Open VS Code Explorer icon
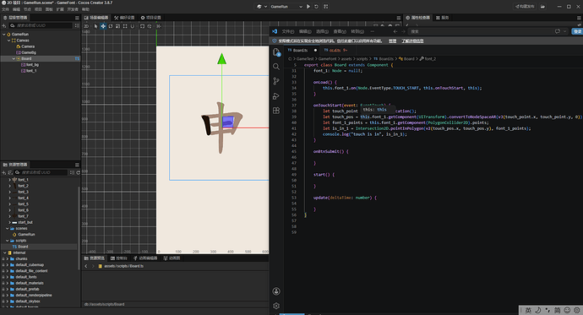The image size is (583, 315). [x=276, y=52]
